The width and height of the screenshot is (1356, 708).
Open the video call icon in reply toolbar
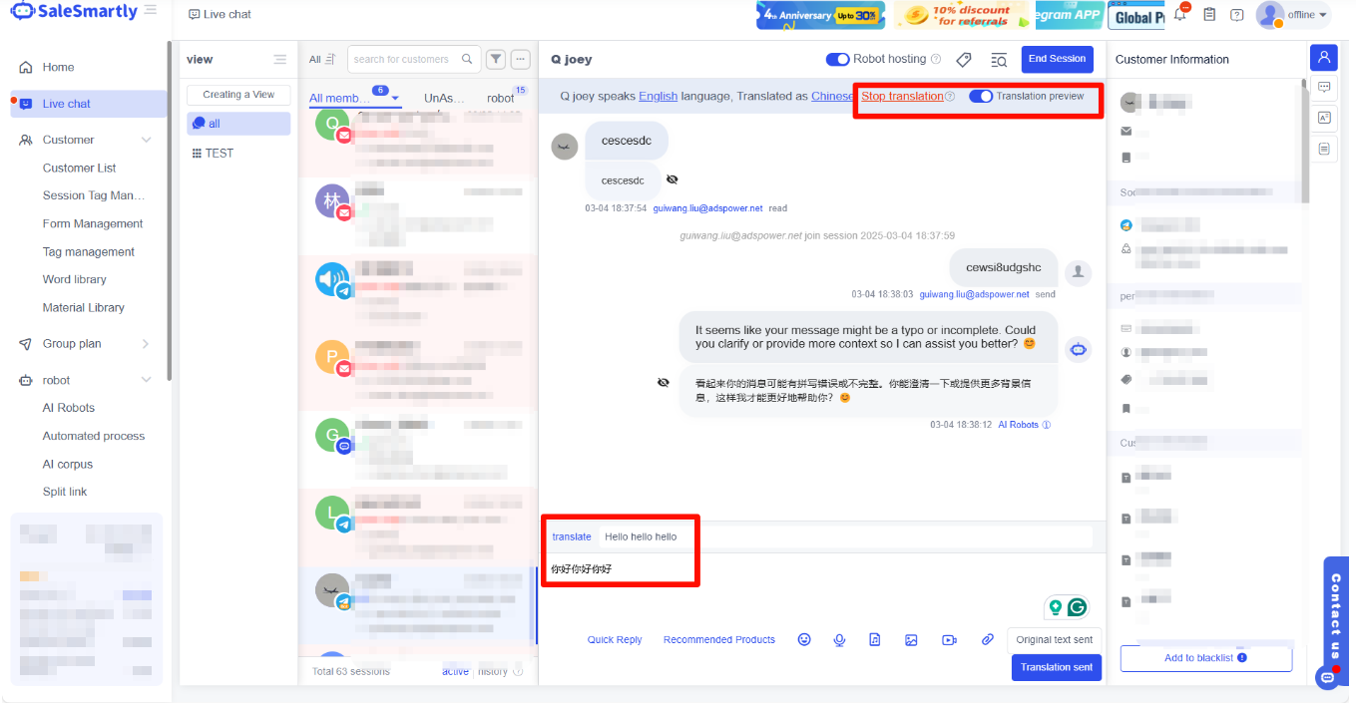pos(948,639)
